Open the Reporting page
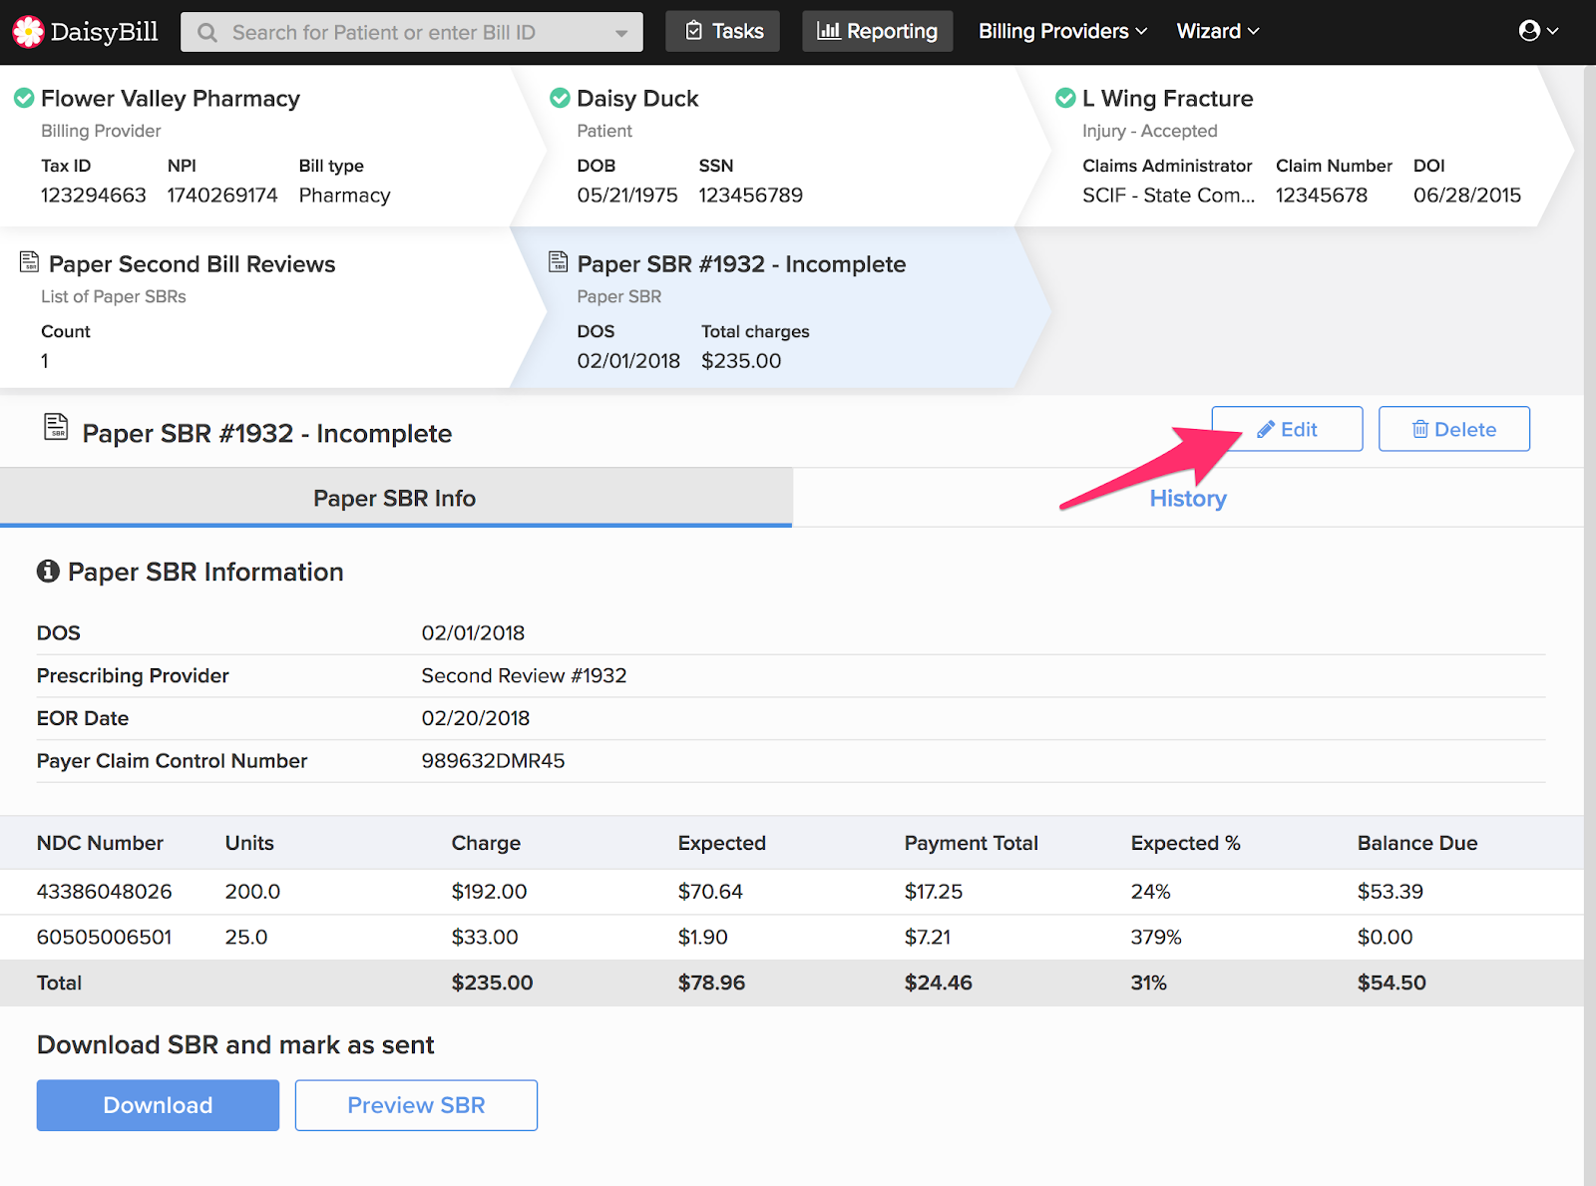The height and width of the screenshot is (1186, 1596). coord(878,31)
